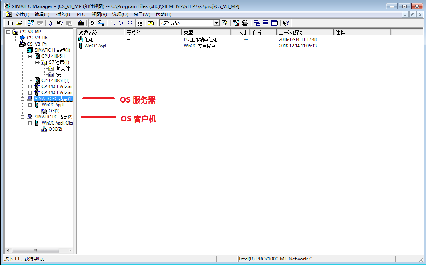This screenshot has height=265, width=426.
Task: Open the PLC menu
Action: (x=81, y=14)
